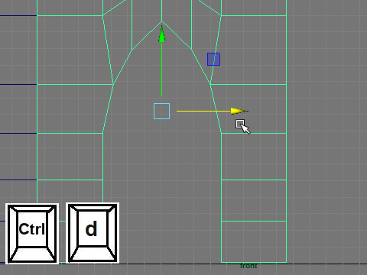
Task: Click the green Y-axis arrow of the move manipulator
Action: pyautogui.click(x=162, y=34)
